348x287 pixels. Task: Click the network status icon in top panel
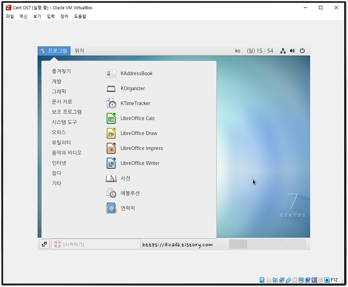(283, 51)
